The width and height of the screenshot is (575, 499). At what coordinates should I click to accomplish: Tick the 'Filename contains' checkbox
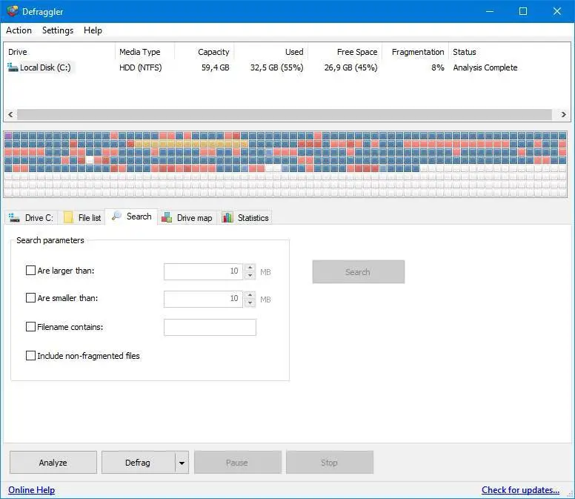30,326
